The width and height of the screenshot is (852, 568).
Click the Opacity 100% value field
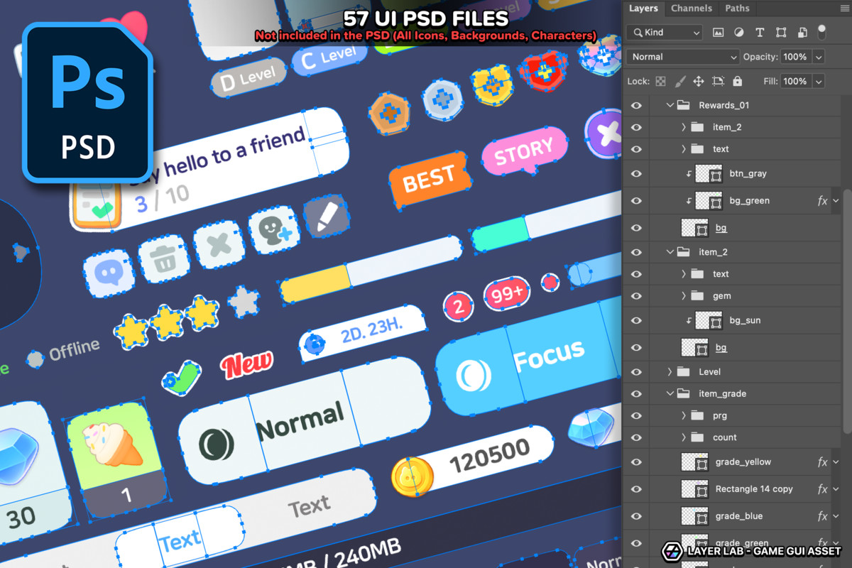[796, 57]
